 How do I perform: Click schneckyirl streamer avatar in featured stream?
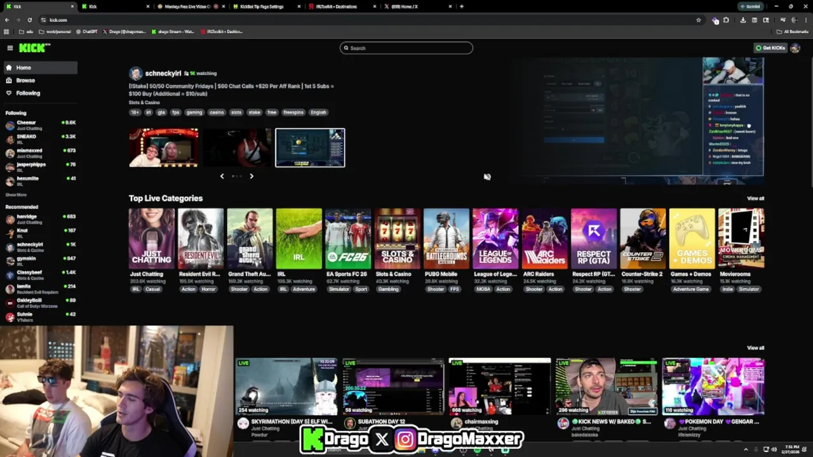point(135,74)
